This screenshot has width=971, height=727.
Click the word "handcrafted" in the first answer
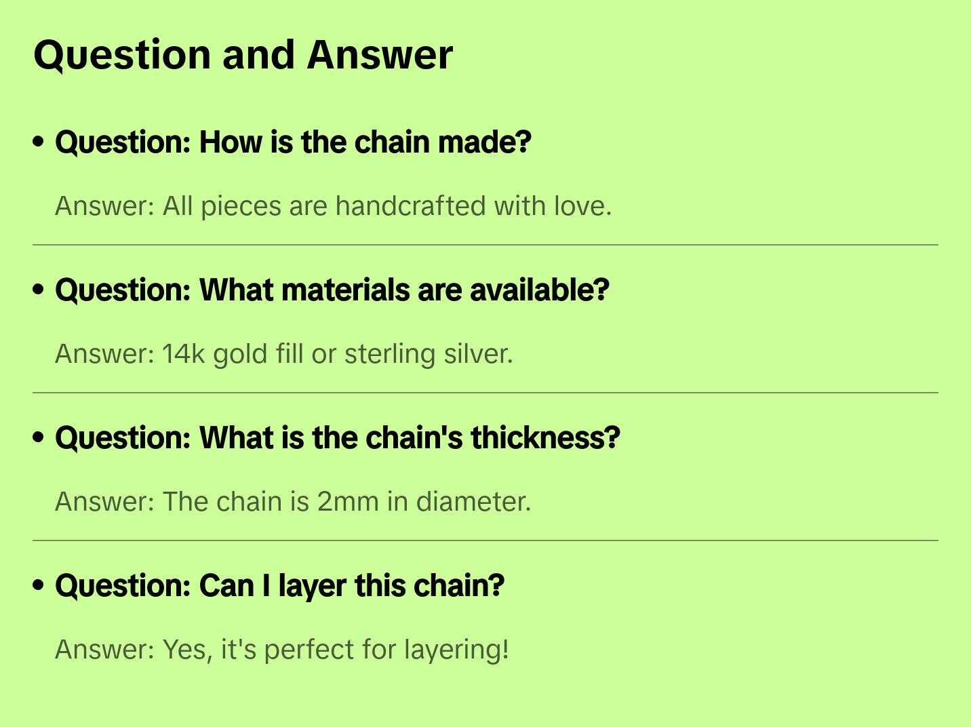pos(410,206)
